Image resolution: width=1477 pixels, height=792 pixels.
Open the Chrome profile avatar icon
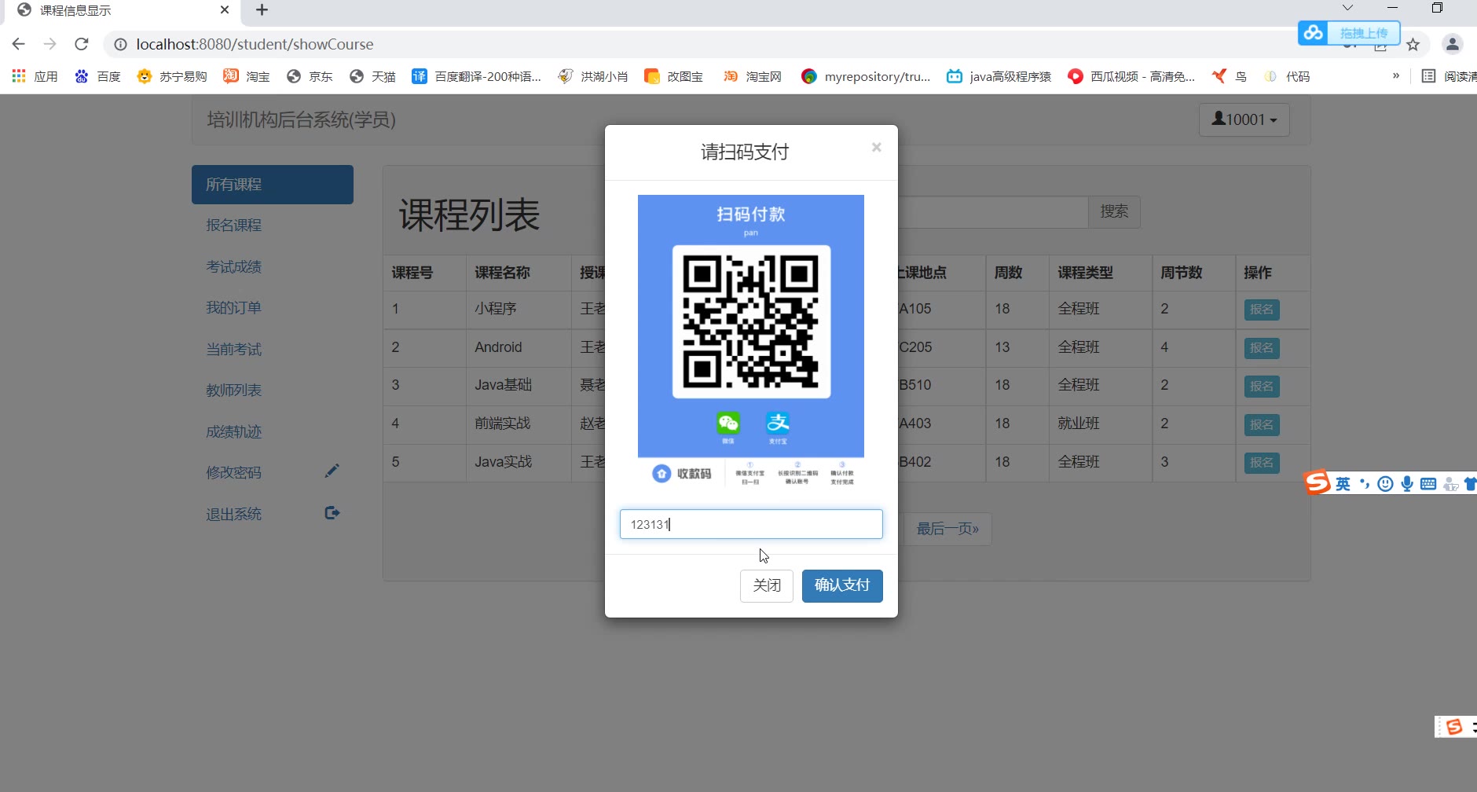[x=1453, y=45]
